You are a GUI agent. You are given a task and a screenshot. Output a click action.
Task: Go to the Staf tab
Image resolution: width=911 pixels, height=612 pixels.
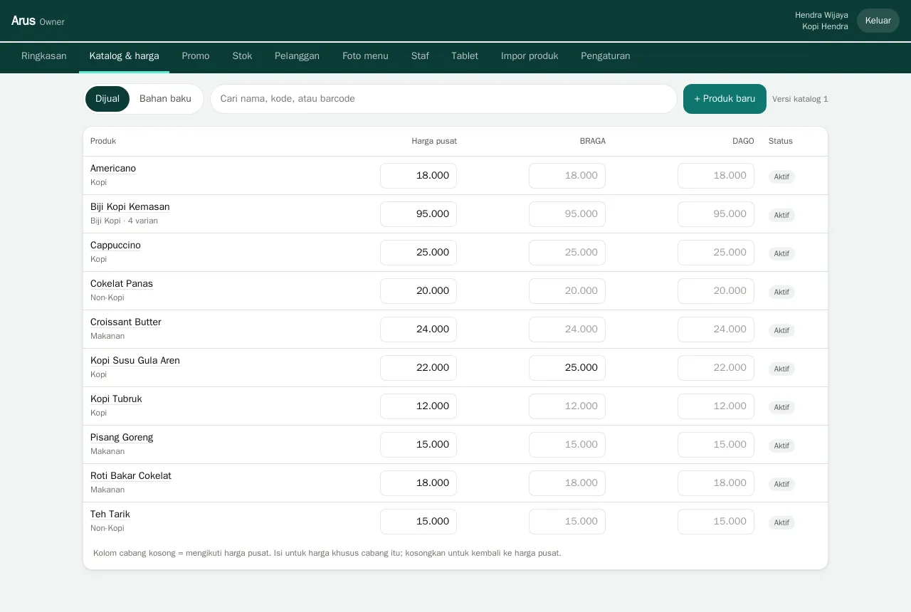(x=420, y=56)
